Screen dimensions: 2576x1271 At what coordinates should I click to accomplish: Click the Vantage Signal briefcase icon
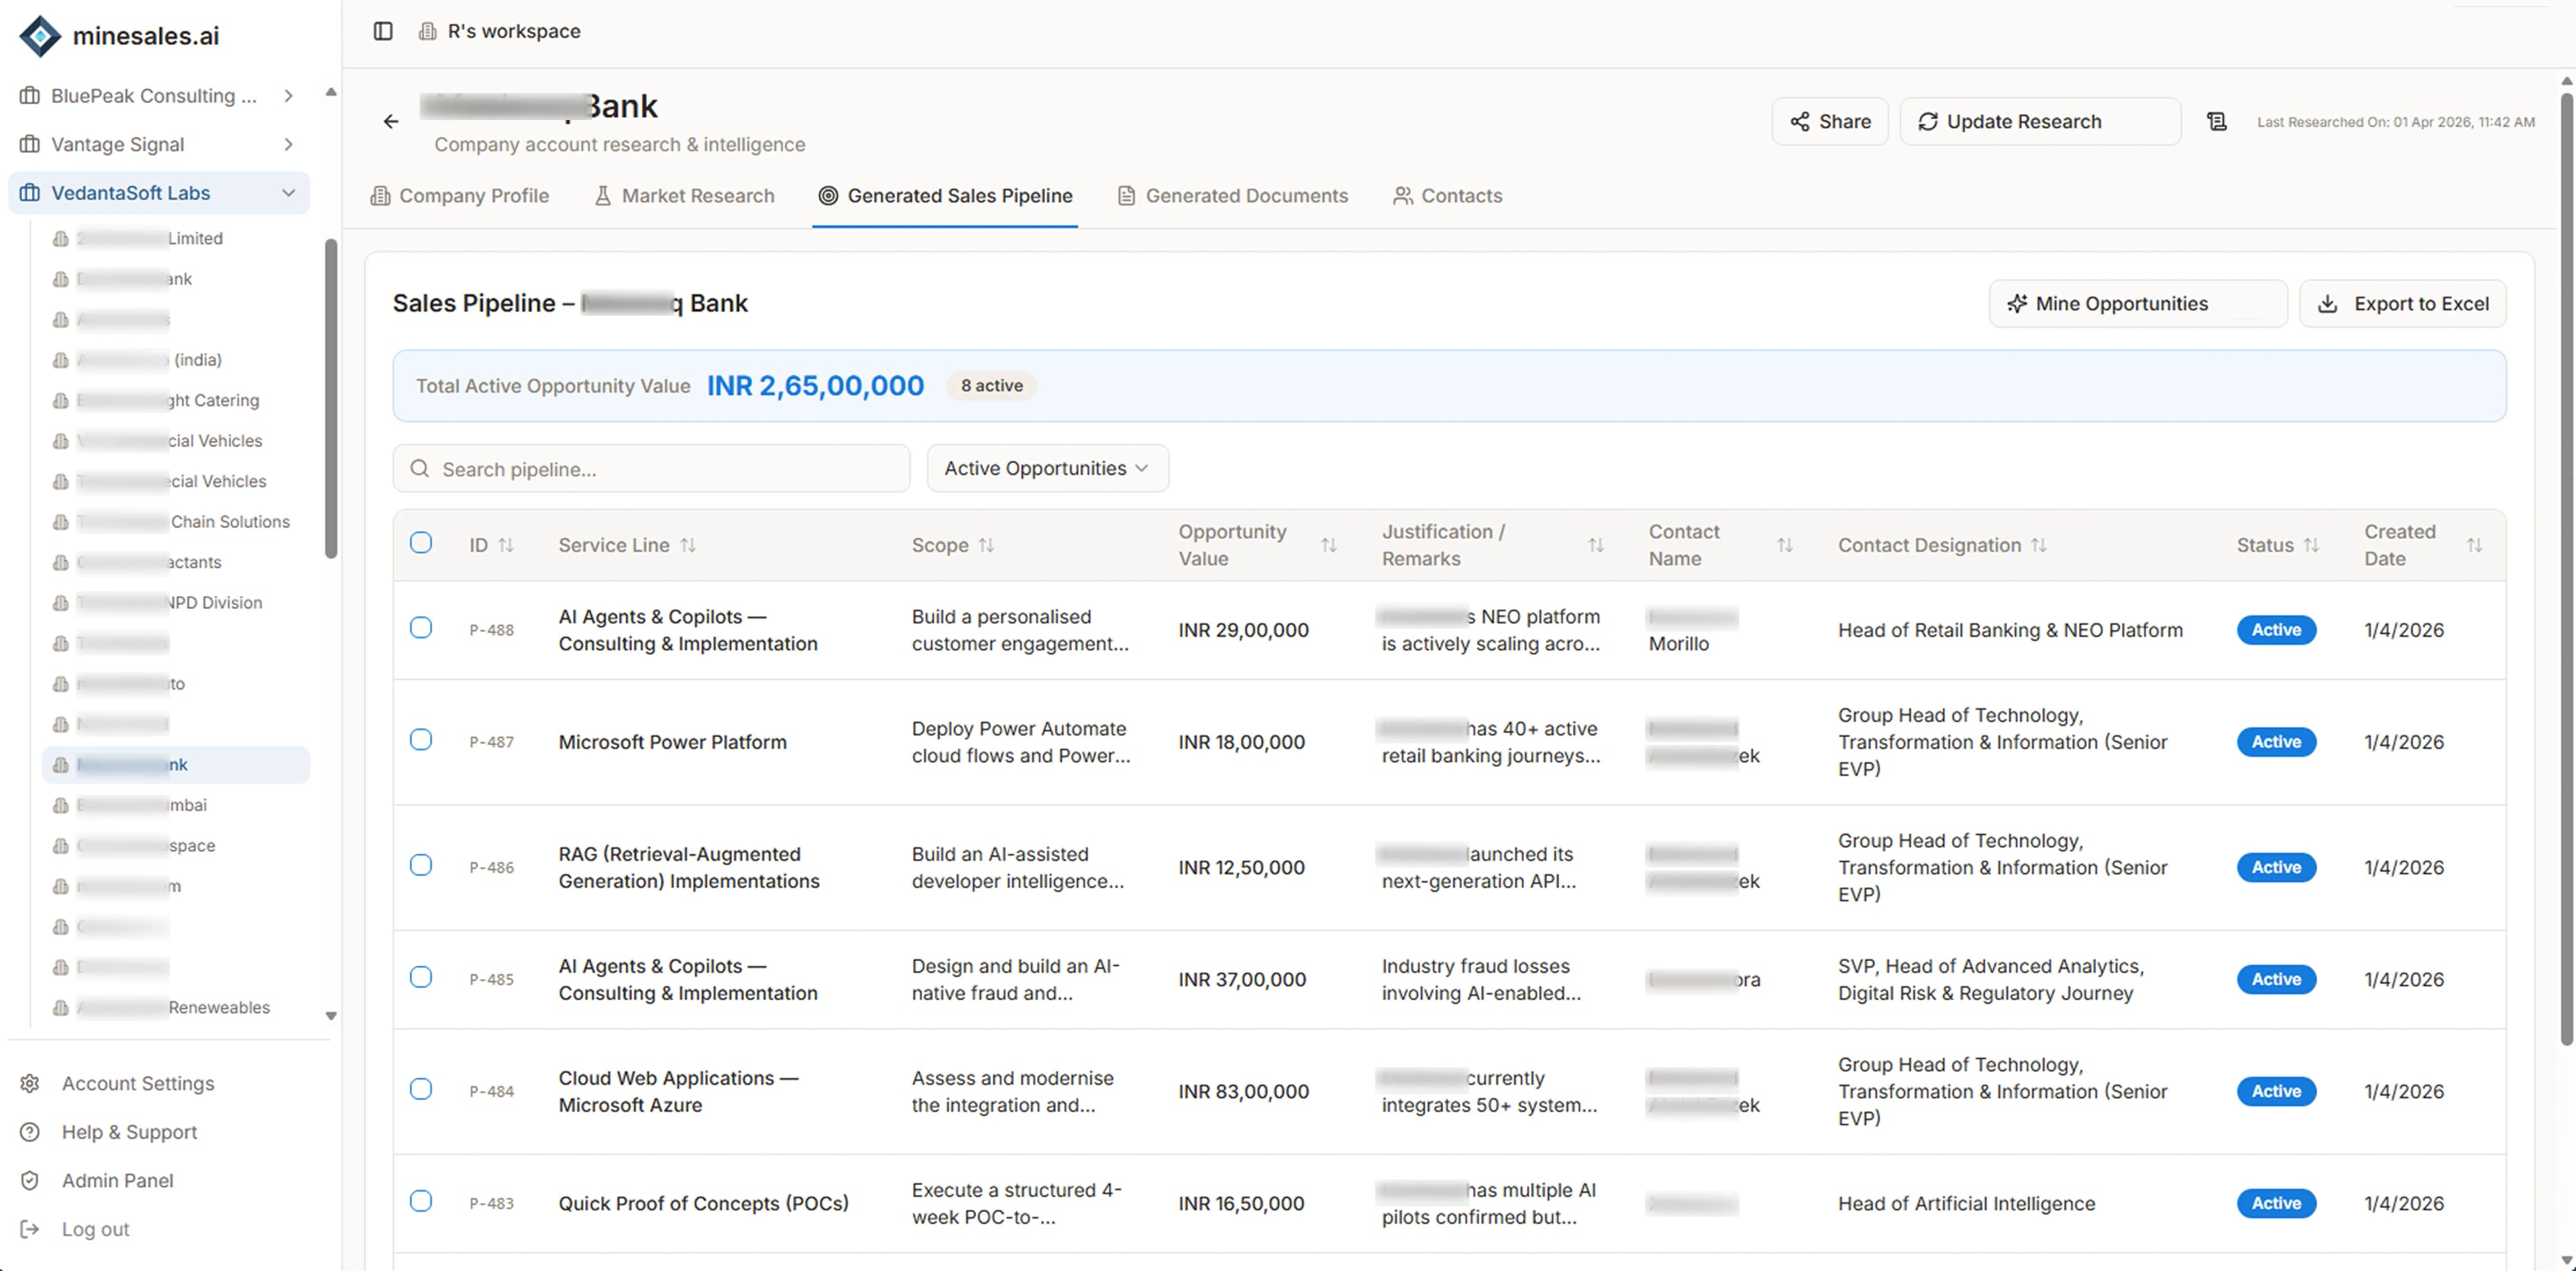[30, 144]
